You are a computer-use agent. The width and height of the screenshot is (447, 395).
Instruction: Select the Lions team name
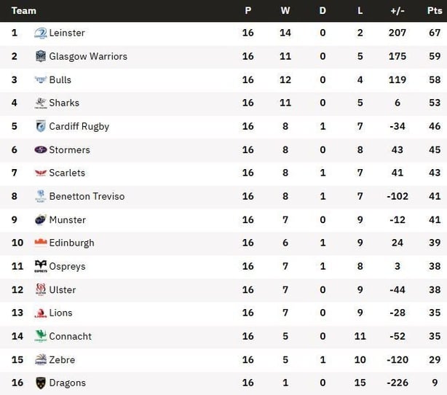61,313
